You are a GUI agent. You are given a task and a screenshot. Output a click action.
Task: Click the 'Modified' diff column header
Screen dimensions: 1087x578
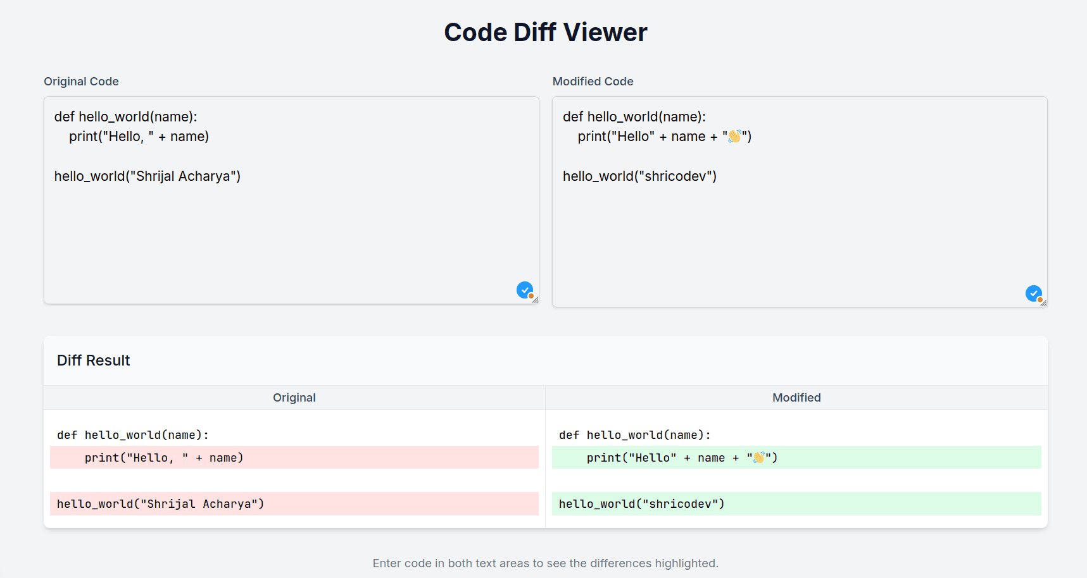click(796, 398)
